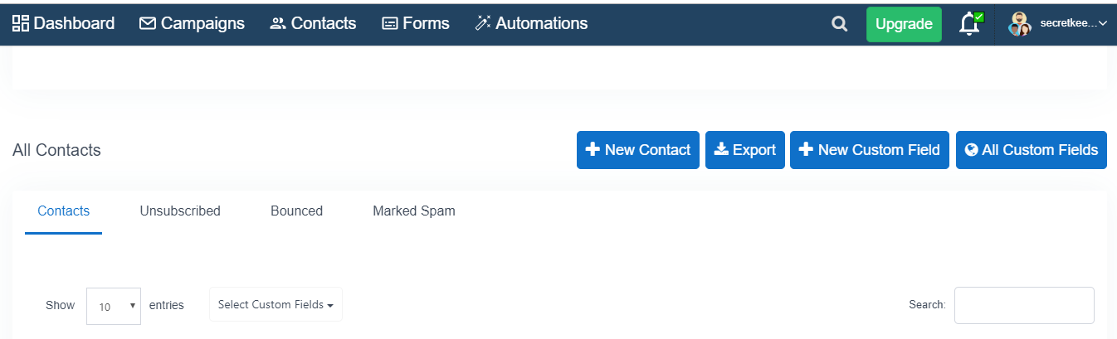Screen dimensions: 1117x339
Task: Switch to the Unsubscribed tab
Action: 180,211
